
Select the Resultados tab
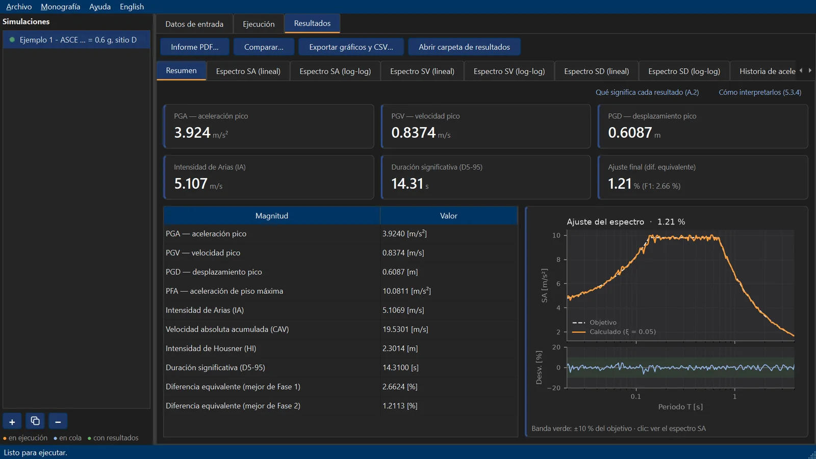coord(312,23)
